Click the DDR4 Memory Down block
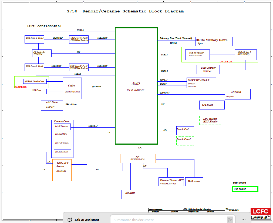The height and width of the screenshot is (223, 273). point(214,41)
